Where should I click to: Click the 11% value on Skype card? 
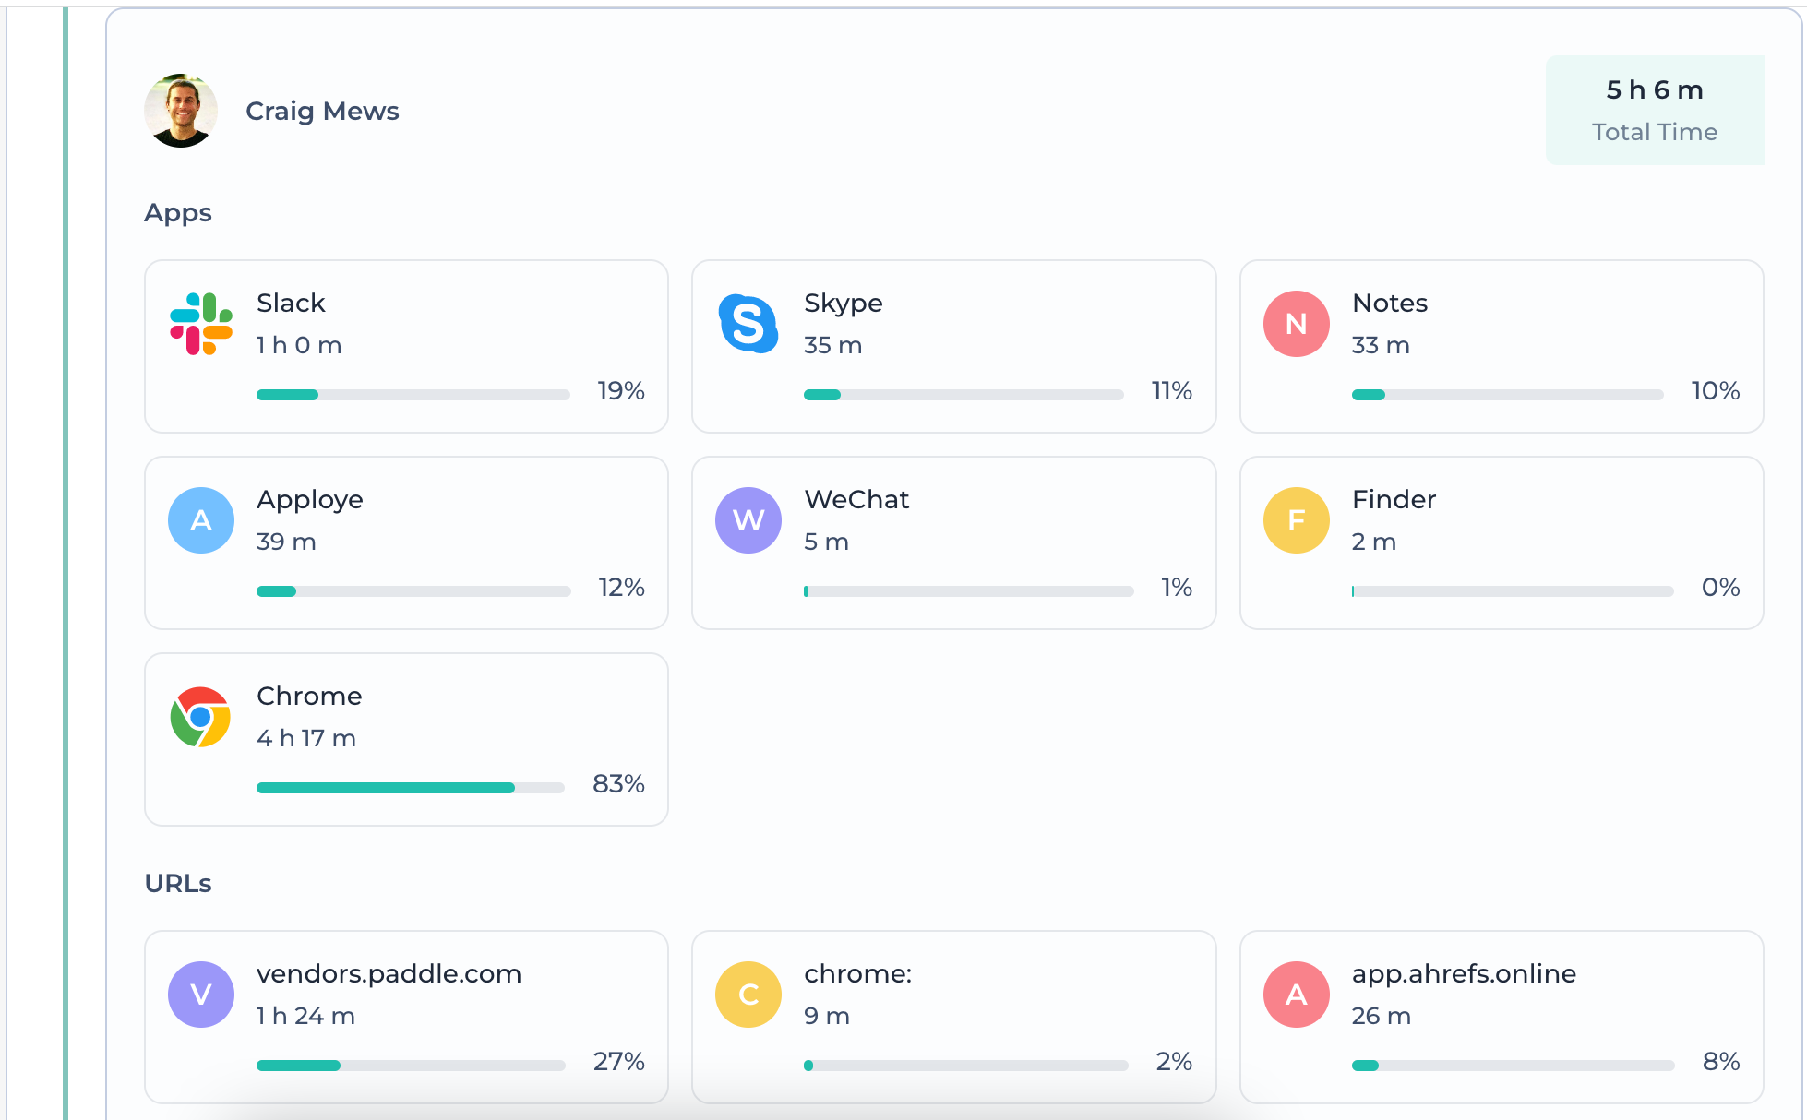[1172, 391]
